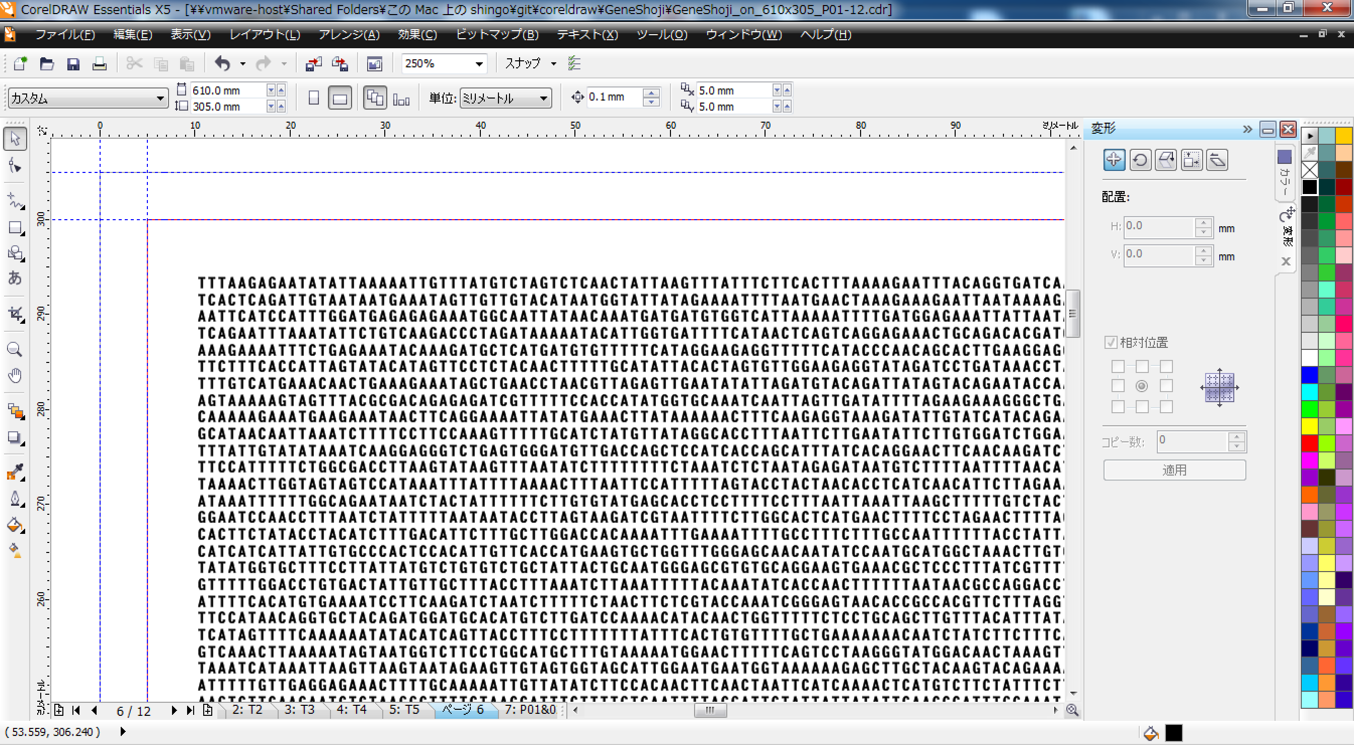Toggle the 相対位置 checkbox
The height and width of the screenshot is (745, 1354).
pyautogui.click(x=1110, y=342)
